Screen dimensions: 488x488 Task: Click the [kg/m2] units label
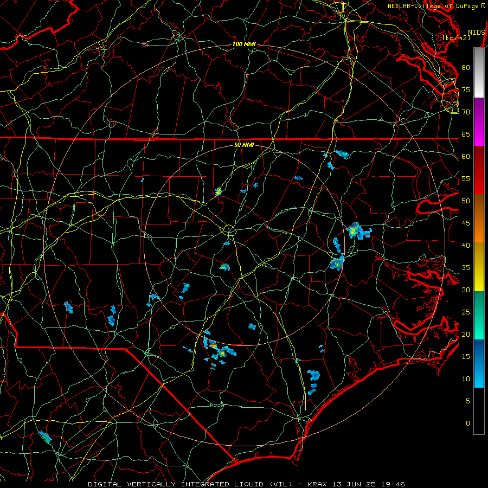click(x=456, y=38)
